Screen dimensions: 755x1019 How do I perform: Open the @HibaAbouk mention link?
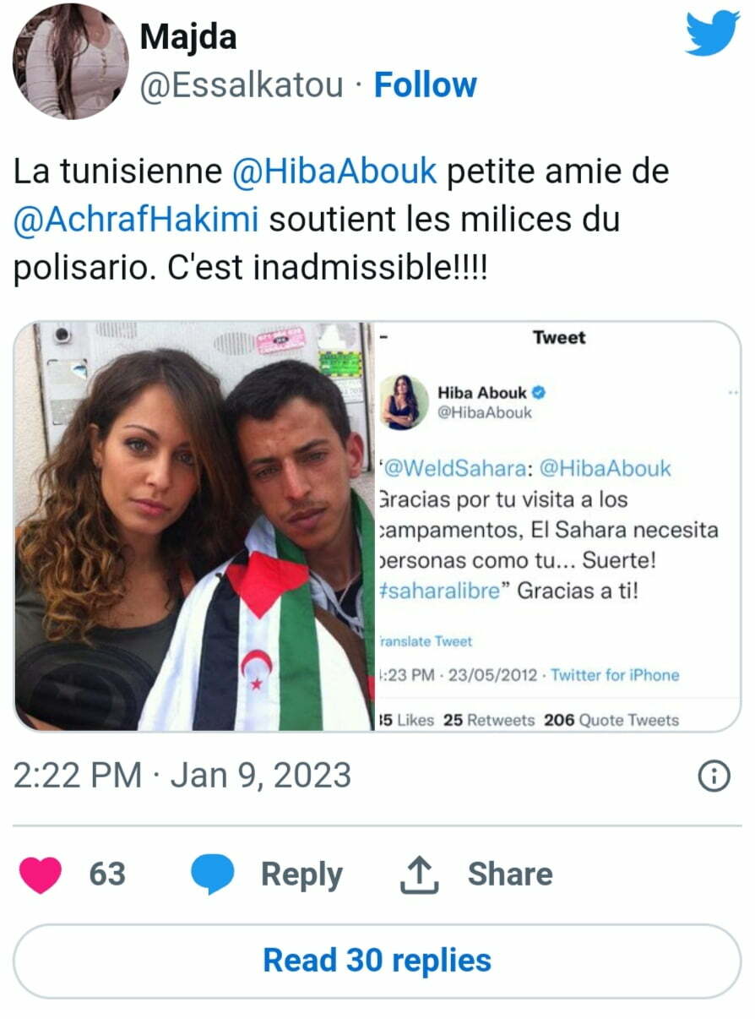pos(334,172)
